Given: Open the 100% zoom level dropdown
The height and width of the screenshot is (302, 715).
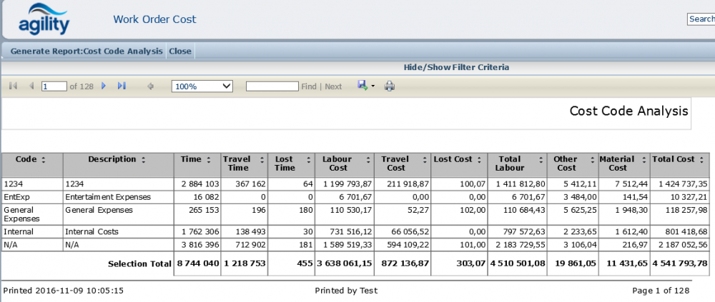Looking at the screenshot, I should pyautogui.click(x=202, y=86).
